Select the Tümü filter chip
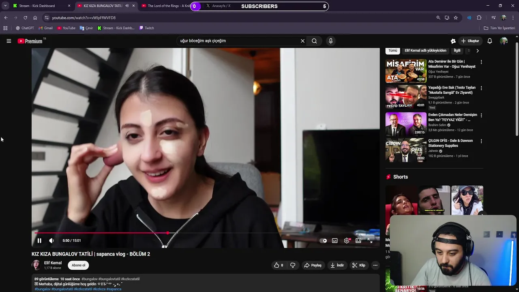 click(392, 51)
